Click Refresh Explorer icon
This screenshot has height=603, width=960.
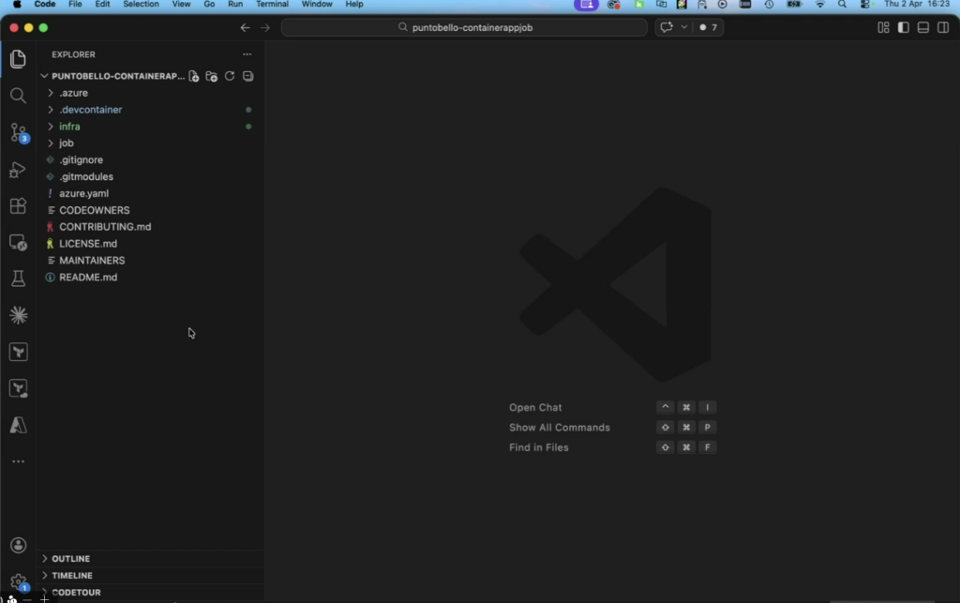(230, 76)
